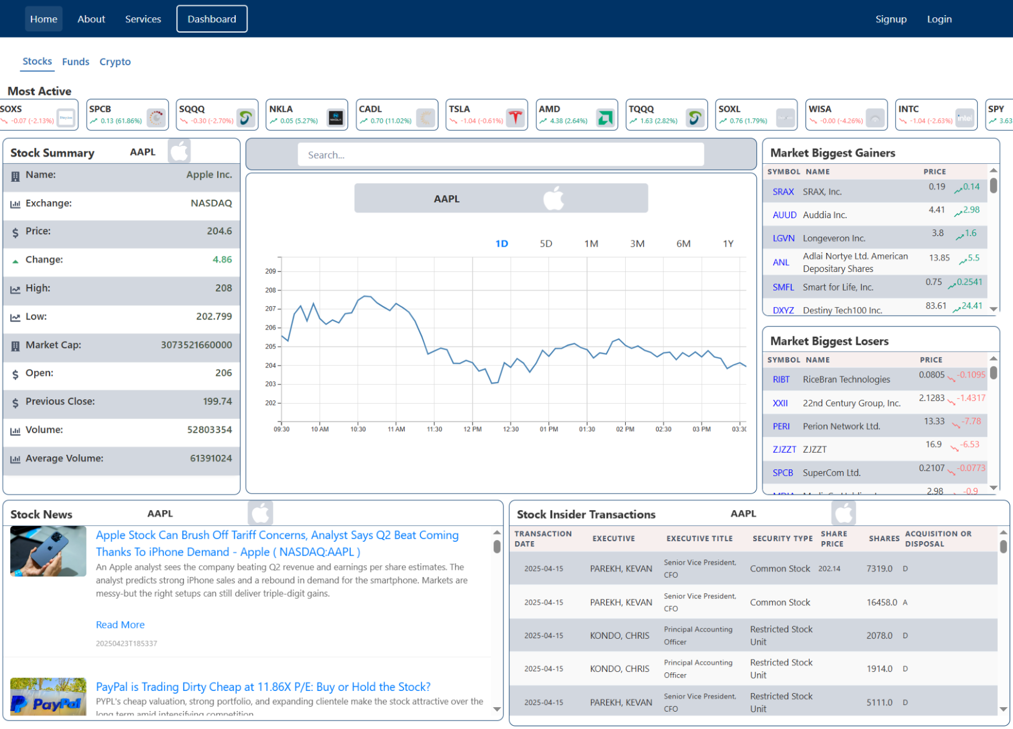The width and height of the screenshot is (1013, 729).
Task: Click the Intel logo on INTC card
Action: (965, 117)
